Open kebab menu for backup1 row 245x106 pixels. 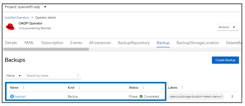pos(232,96)
